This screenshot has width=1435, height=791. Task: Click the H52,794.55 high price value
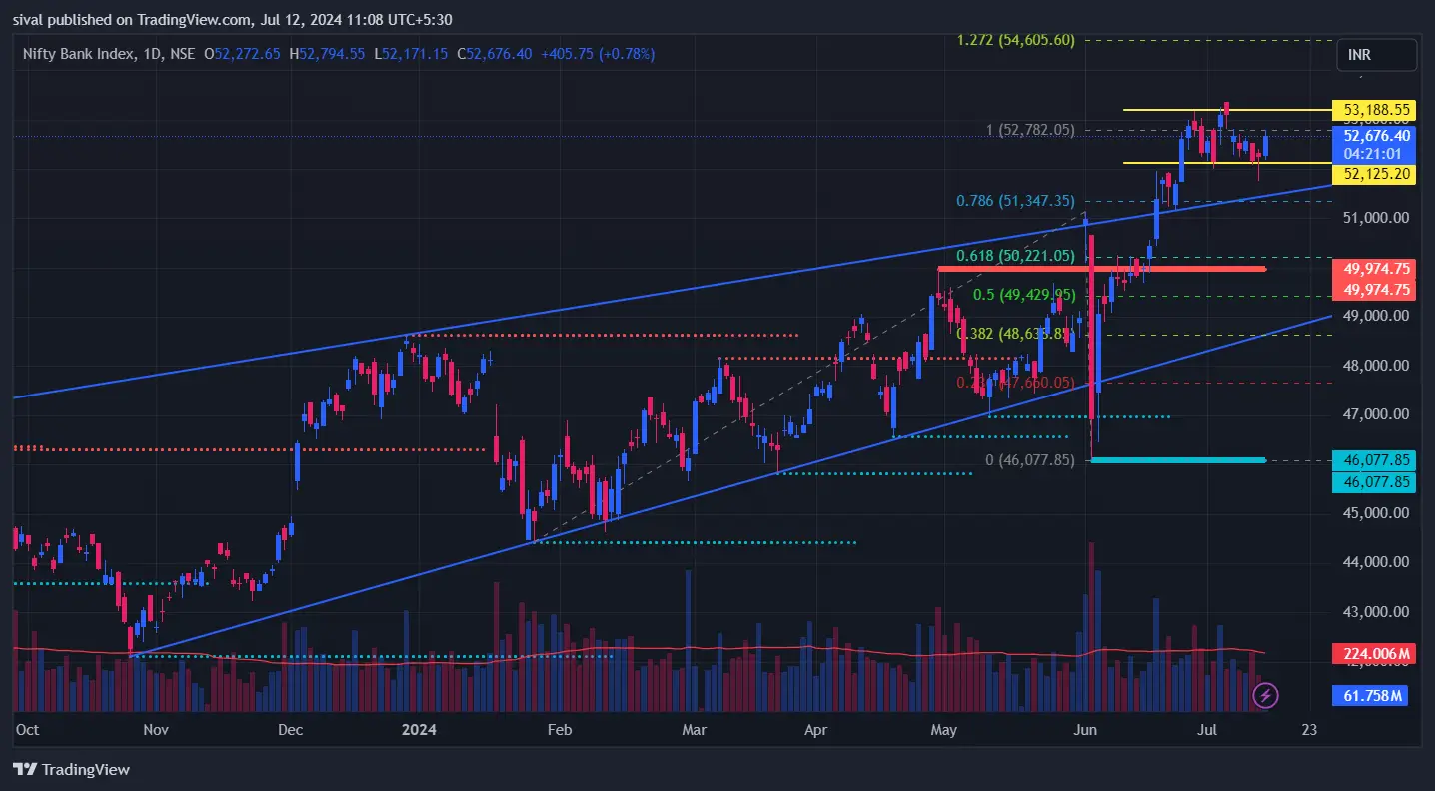click(x=328, y=54)
